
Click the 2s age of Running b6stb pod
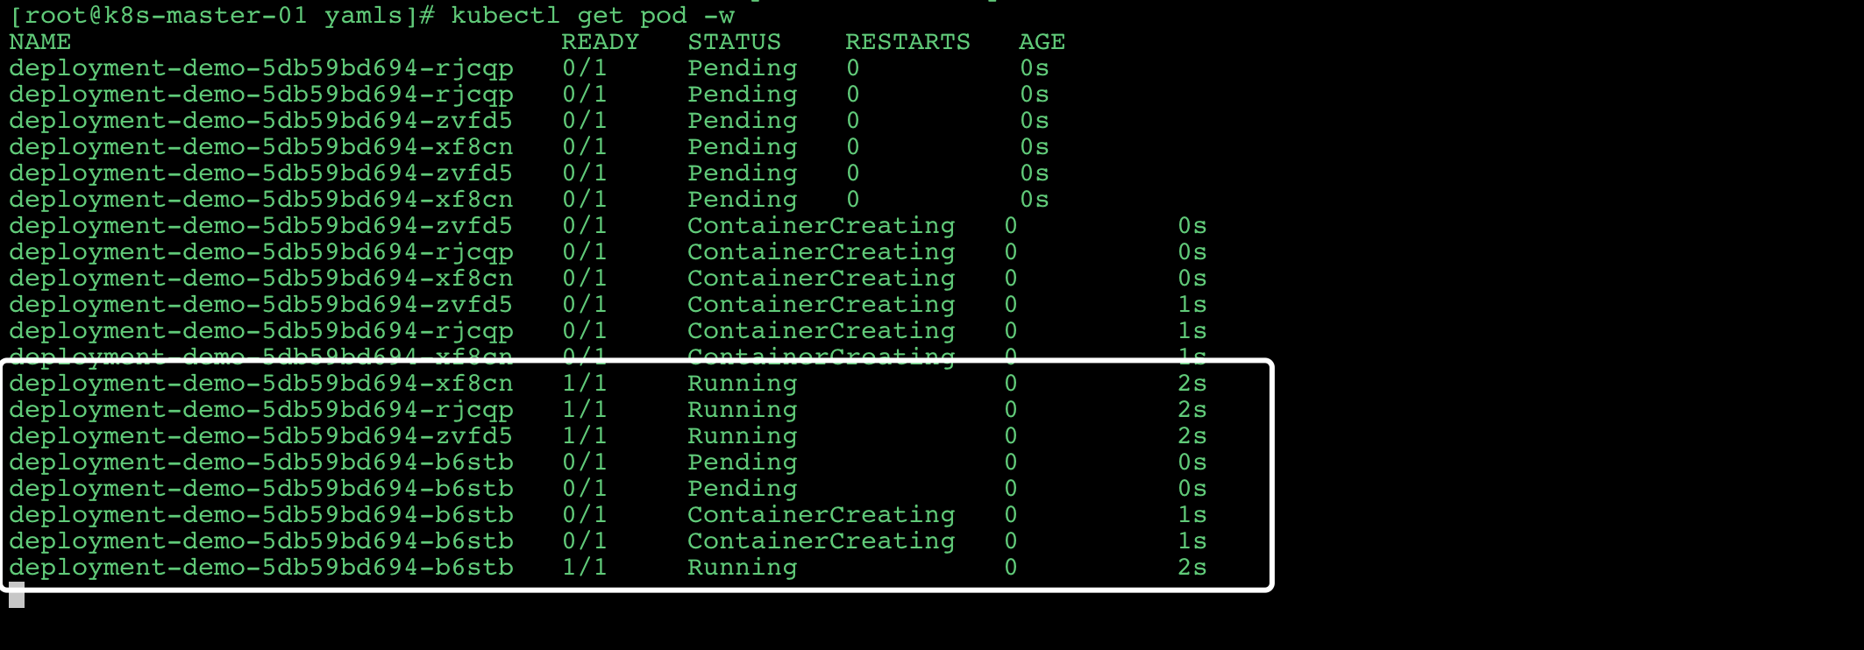[1192, 568]
